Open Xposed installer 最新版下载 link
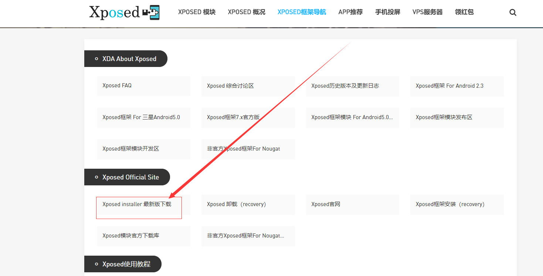 pyautogui.click(x=144, y=205)
